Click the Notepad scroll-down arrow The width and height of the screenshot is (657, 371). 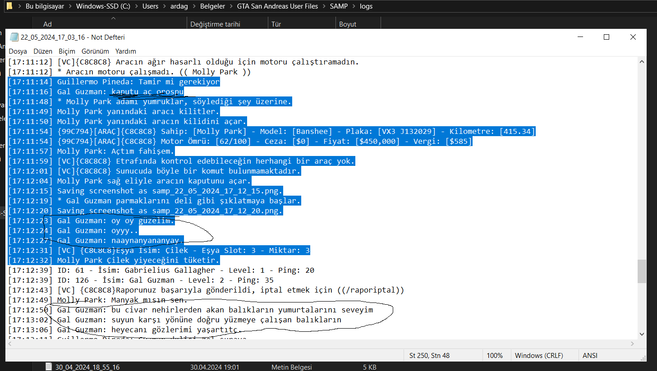(642, 334)
